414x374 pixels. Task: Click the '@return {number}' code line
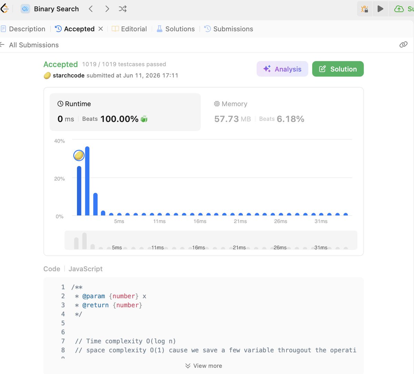(109, 305)
